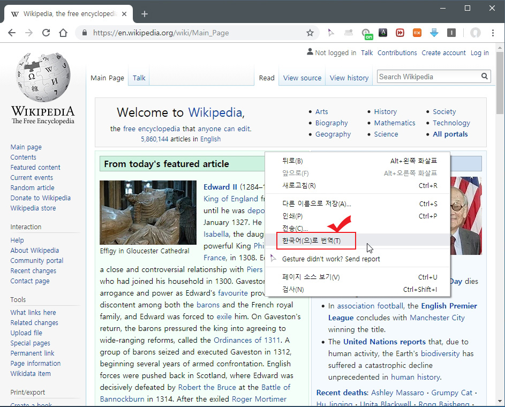Select the Main Page tab
This screenshot has width=505, height=407.
click(107, 78)
